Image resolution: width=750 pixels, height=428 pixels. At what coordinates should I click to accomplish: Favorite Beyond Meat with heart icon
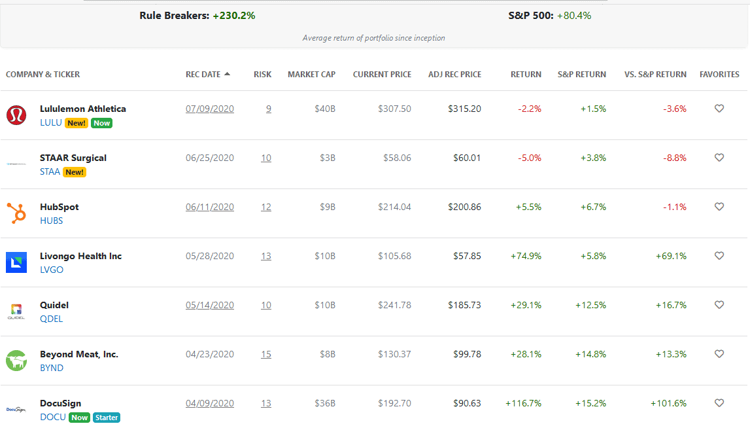[719, 354]
